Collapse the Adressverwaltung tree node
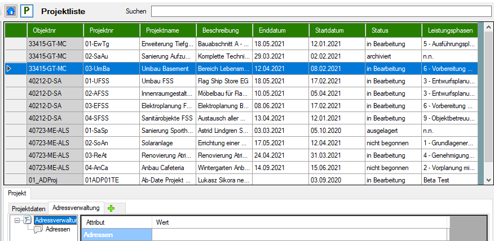The image size is (494, 241). [x=17, y=221]
